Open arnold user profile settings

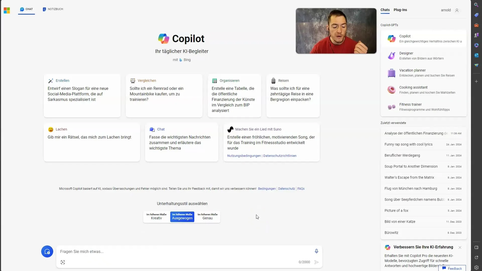click(456, 10)
